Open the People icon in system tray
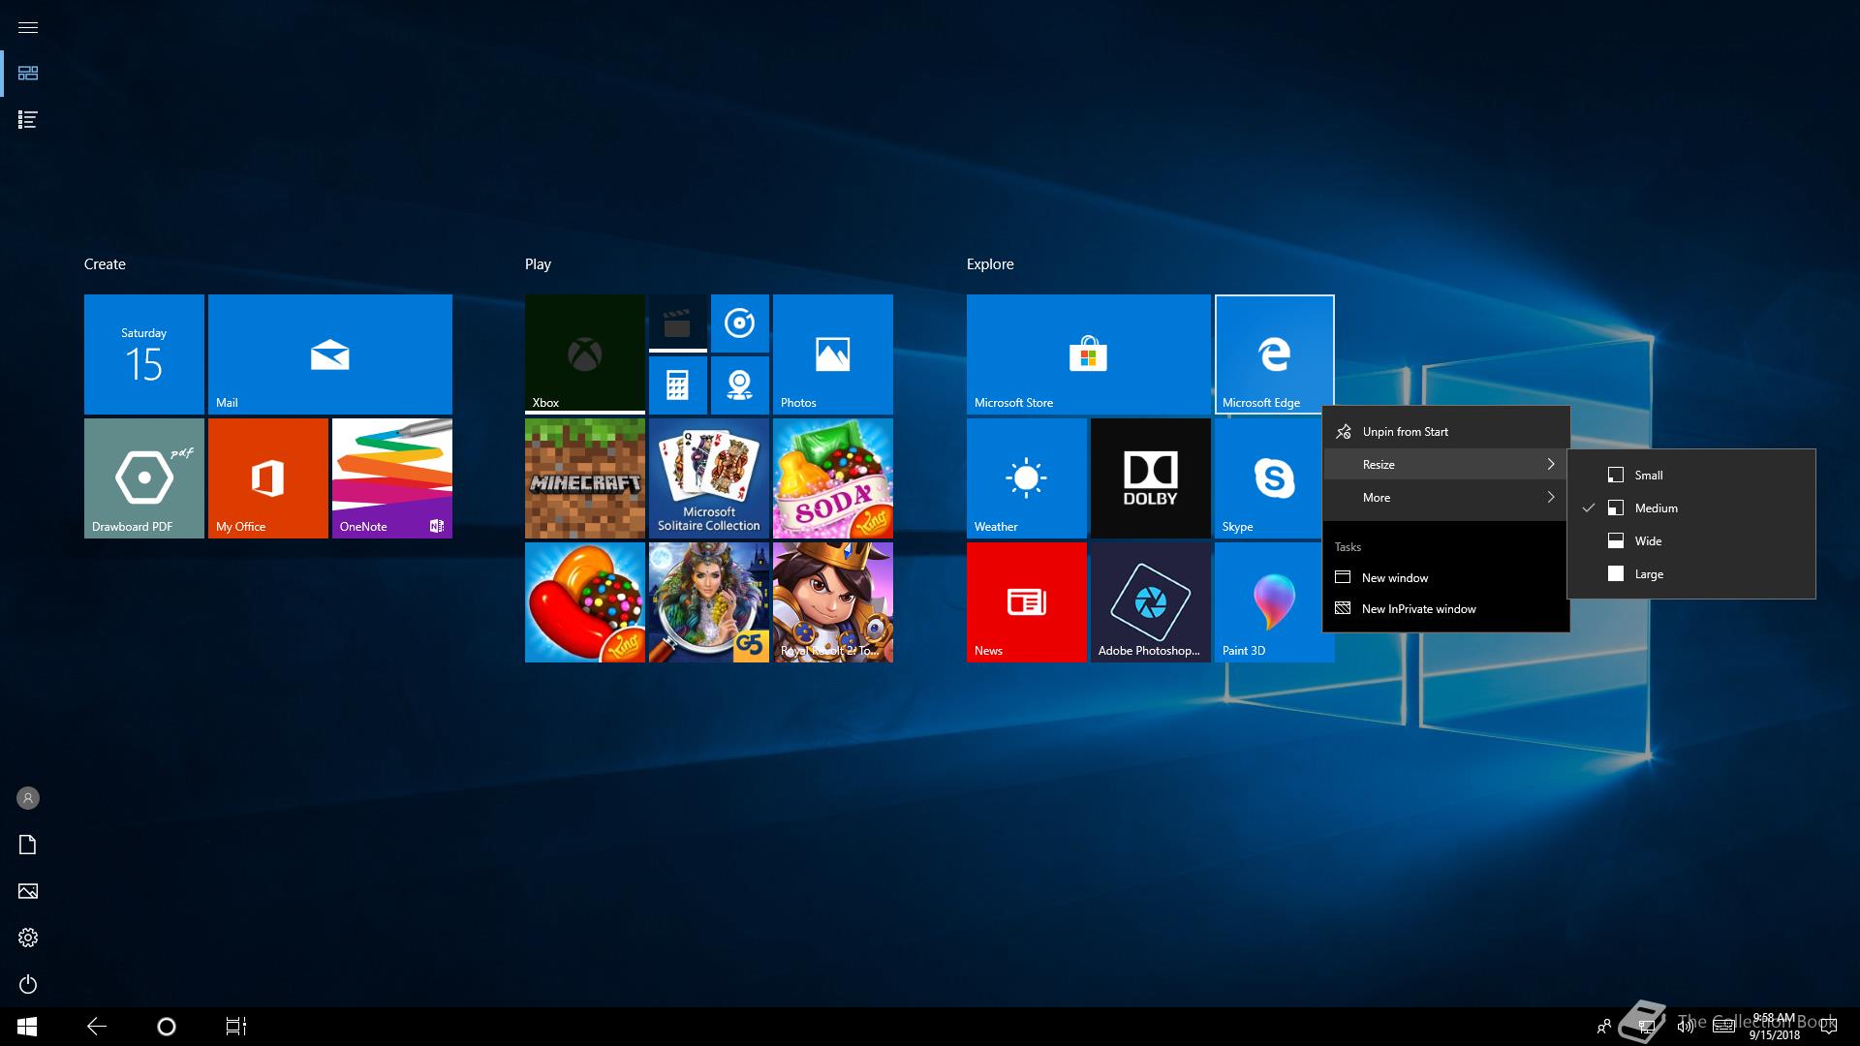 click(1604, 1027)
